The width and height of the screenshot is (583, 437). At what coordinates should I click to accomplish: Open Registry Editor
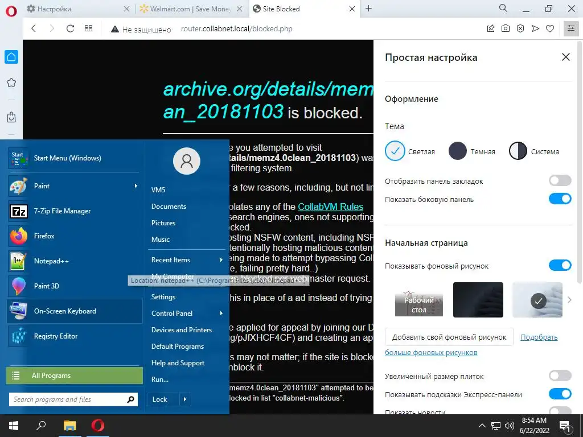(75, 336)
